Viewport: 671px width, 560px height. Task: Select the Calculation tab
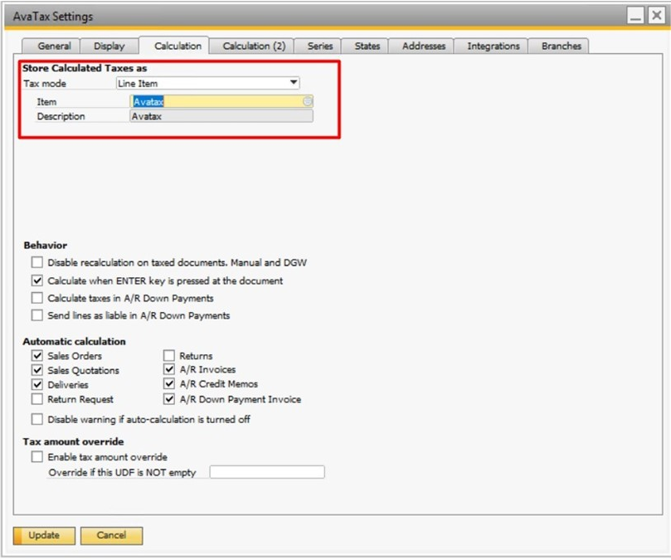[x=175, y=46]
